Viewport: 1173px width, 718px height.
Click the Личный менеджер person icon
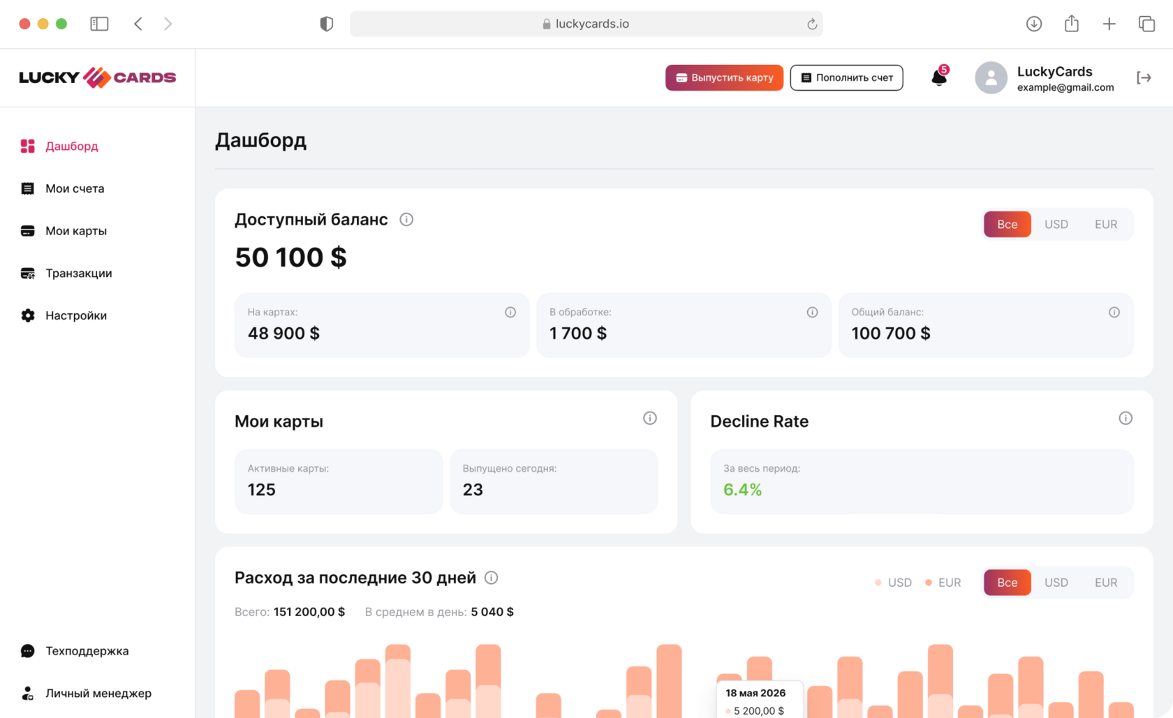[27, 694]
